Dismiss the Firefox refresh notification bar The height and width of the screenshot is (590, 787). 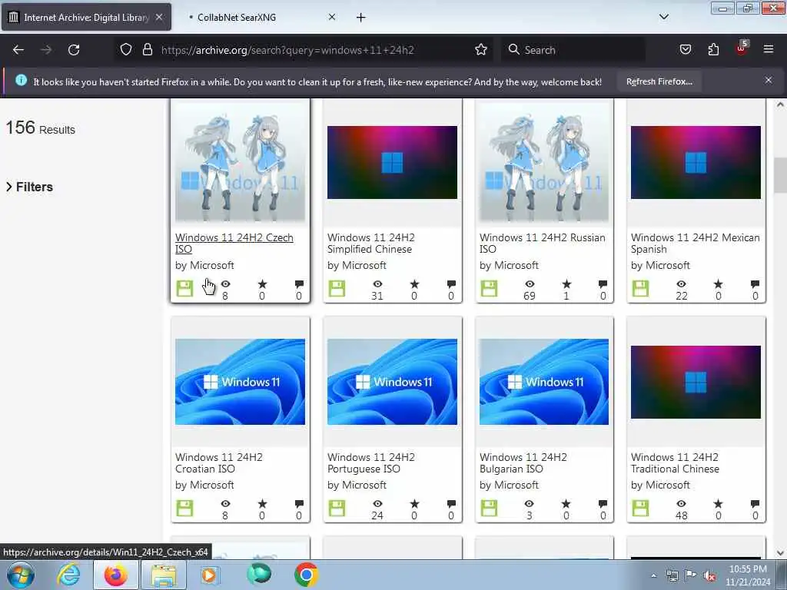[x=768, y=80]
